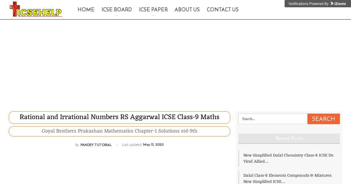Open New Simplified Dalal Chemistry Class-8 post
Image resolution: width=351 pixels, height=184 pixels.
(x=288, y=158)
